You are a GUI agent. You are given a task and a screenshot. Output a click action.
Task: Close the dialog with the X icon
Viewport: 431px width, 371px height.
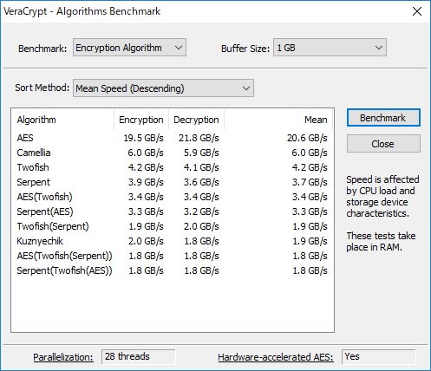(x=417, y=11)
